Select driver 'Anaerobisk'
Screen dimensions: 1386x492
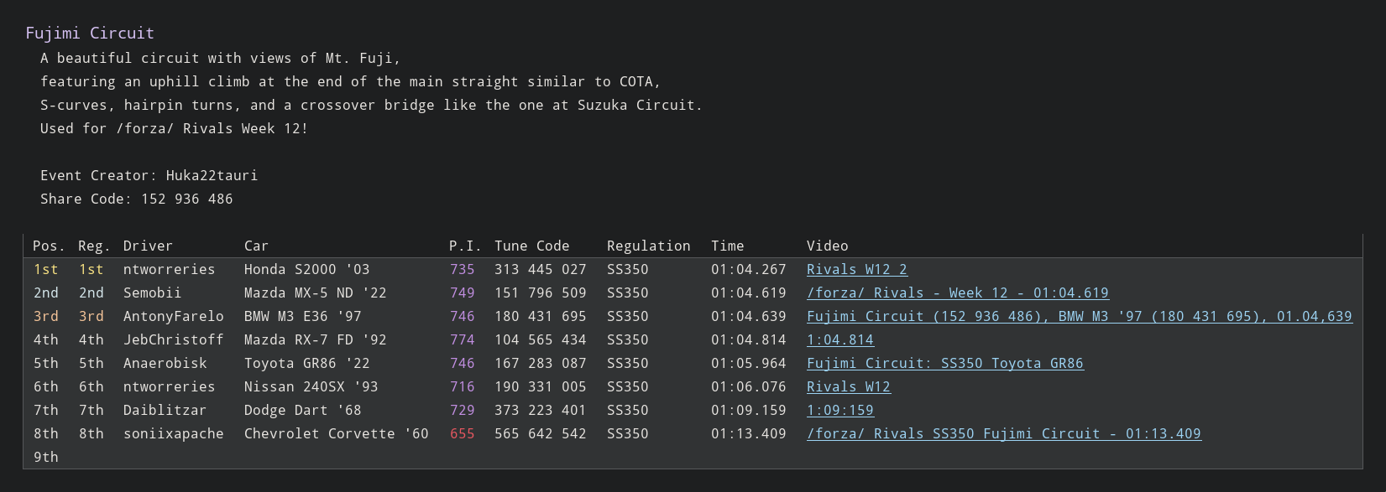(165, 363)
